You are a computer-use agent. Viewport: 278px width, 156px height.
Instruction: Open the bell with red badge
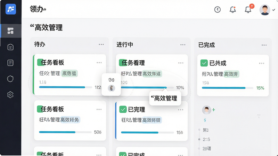[x=248, y=9]
